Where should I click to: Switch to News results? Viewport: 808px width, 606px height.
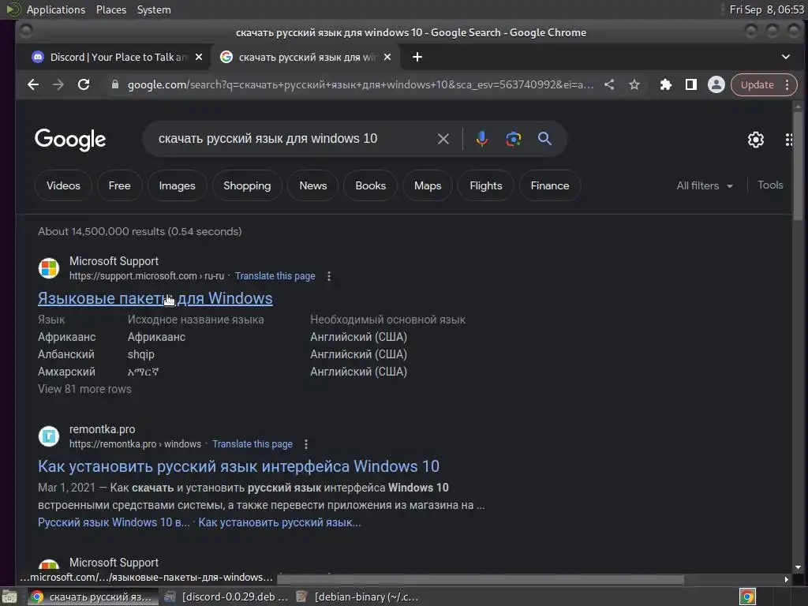tap(312, 185)
